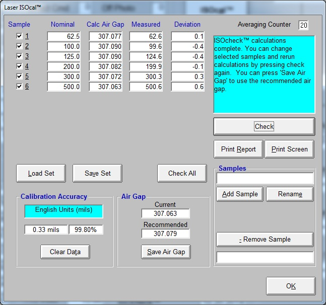The image size is (326, 305).
Task: Click the Calc Air Gap value 307.072
Action: click(106, 77)
